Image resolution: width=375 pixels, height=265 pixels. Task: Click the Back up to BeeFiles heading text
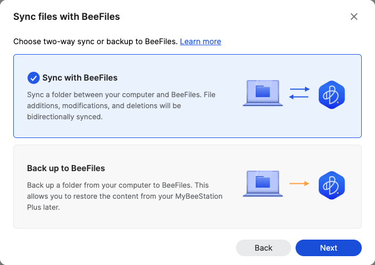[x=66, y=168]
